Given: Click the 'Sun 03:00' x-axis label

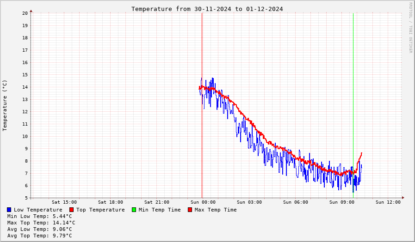Looking at the screenshot, I should click(x=249, y=202).
